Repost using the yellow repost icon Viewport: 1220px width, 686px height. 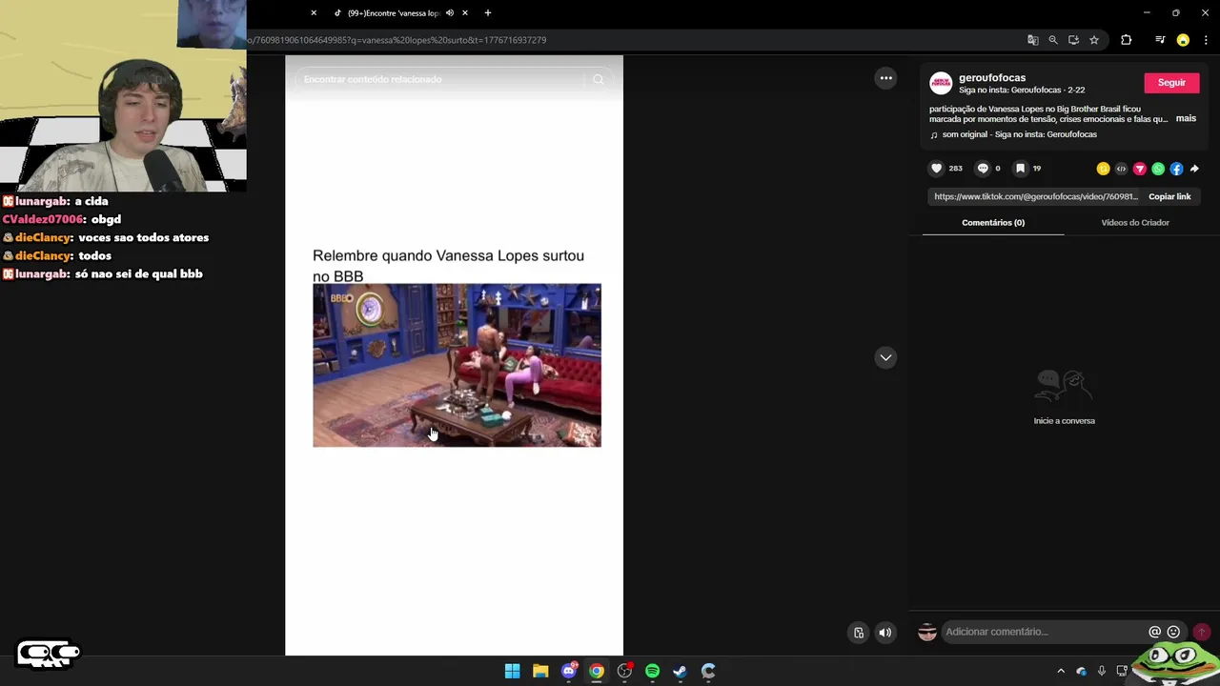coord(1103,169)
